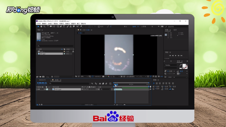Select the Horizontal Type tool
Screen dimensions: 226x127
(x=64, y=27)
